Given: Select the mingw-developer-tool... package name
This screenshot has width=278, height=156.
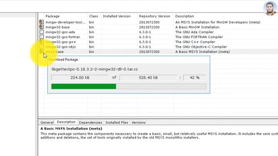Looking at the screenshot, I should 66,22.
